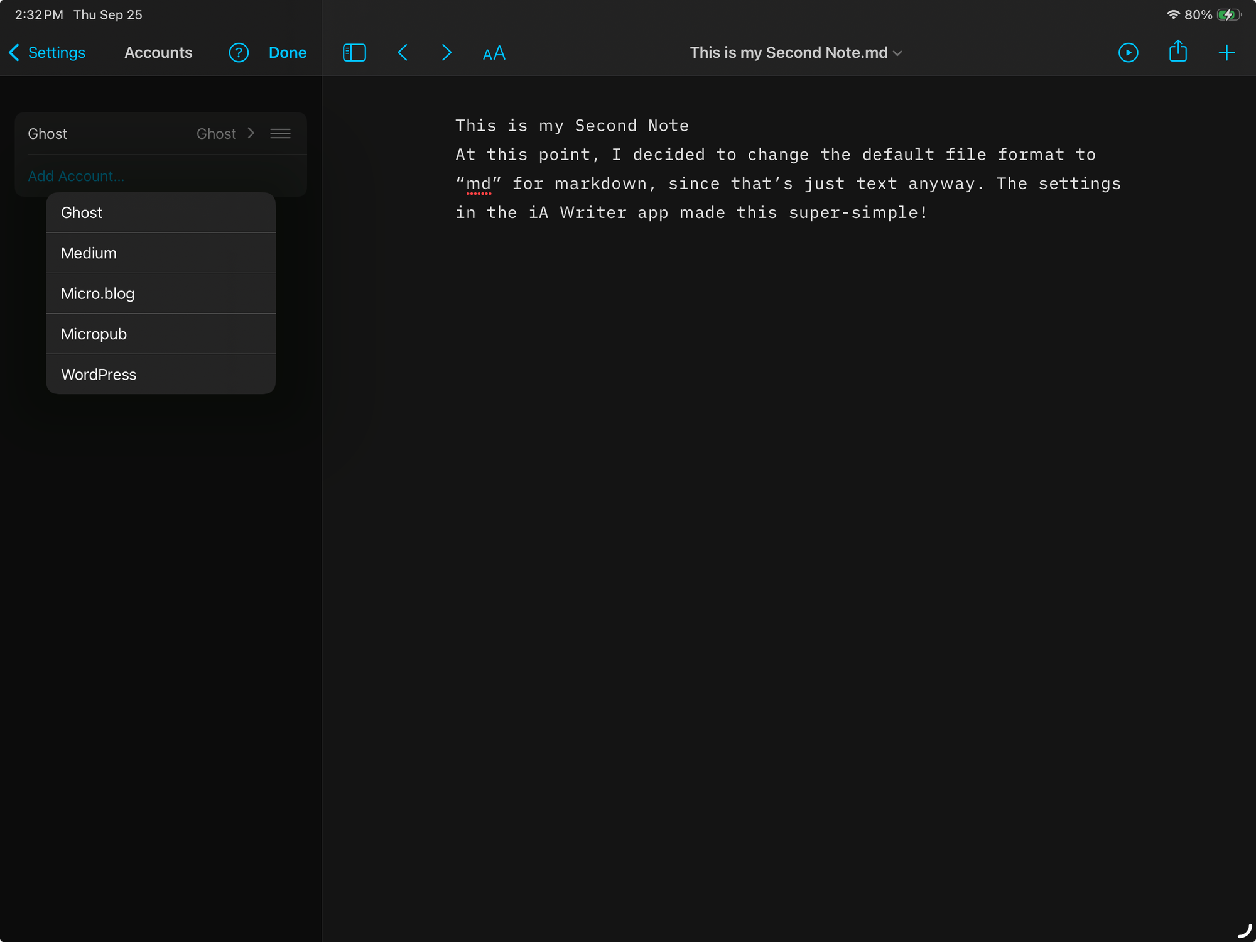Image resolution: width=1256 pixels, height=942 pixels.
Task: Select Micro.blog account type
Action: [161, 293]
